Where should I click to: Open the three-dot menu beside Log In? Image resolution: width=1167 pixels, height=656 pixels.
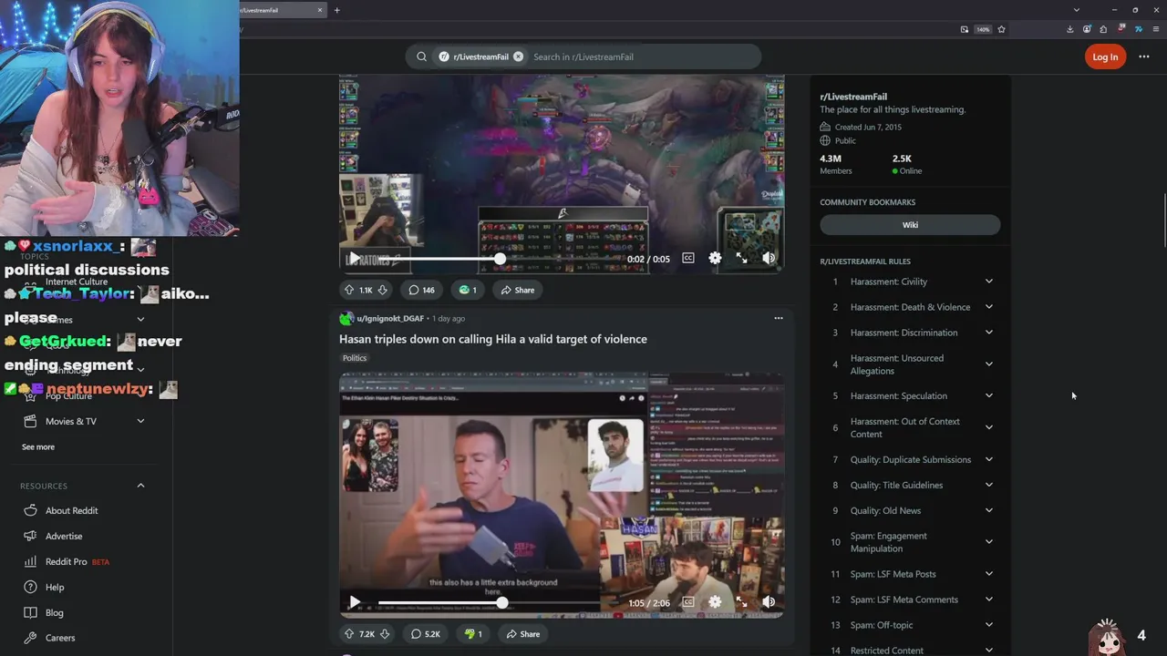point(1144,56)
